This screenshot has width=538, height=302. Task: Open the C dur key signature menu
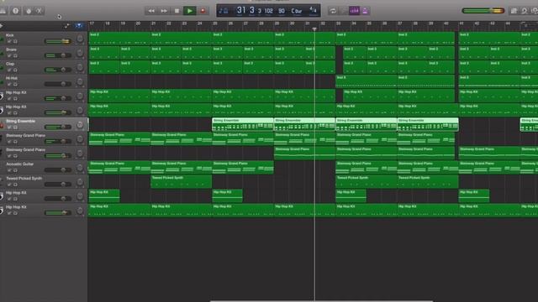click(297, 11)
